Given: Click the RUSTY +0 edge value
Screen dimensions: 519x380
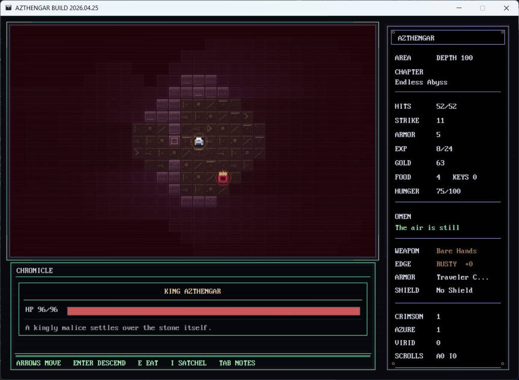Looking at the screenshot, I should click(x=454, y=264).
